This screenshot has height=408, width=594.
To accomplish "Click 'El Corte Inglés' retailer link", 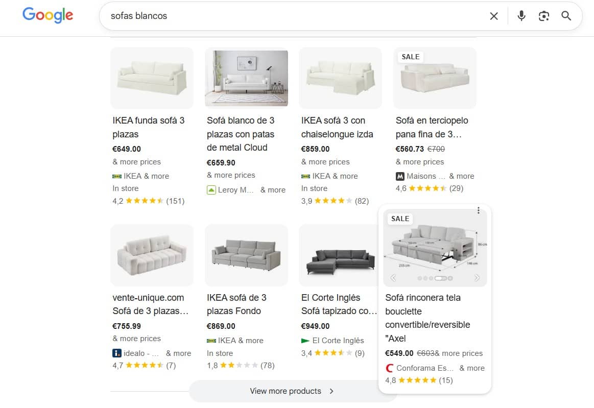I will click(339, 340).
